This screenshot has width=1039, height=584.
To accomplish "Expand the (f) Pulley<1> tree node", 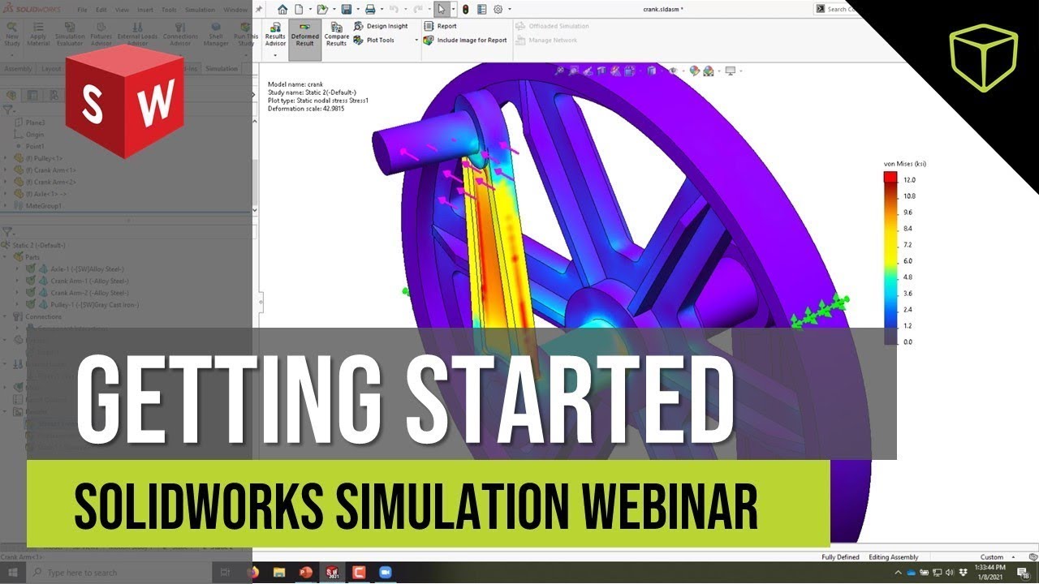I will pos(6,157).
